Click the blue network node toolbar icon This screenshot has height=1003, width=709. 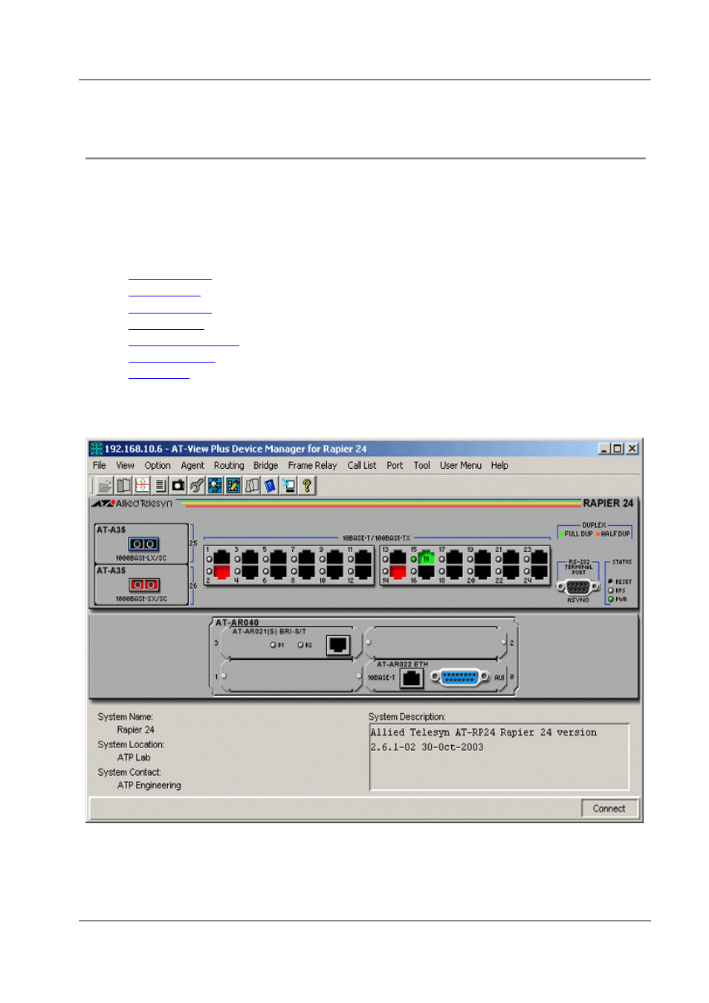coord(215,486)
